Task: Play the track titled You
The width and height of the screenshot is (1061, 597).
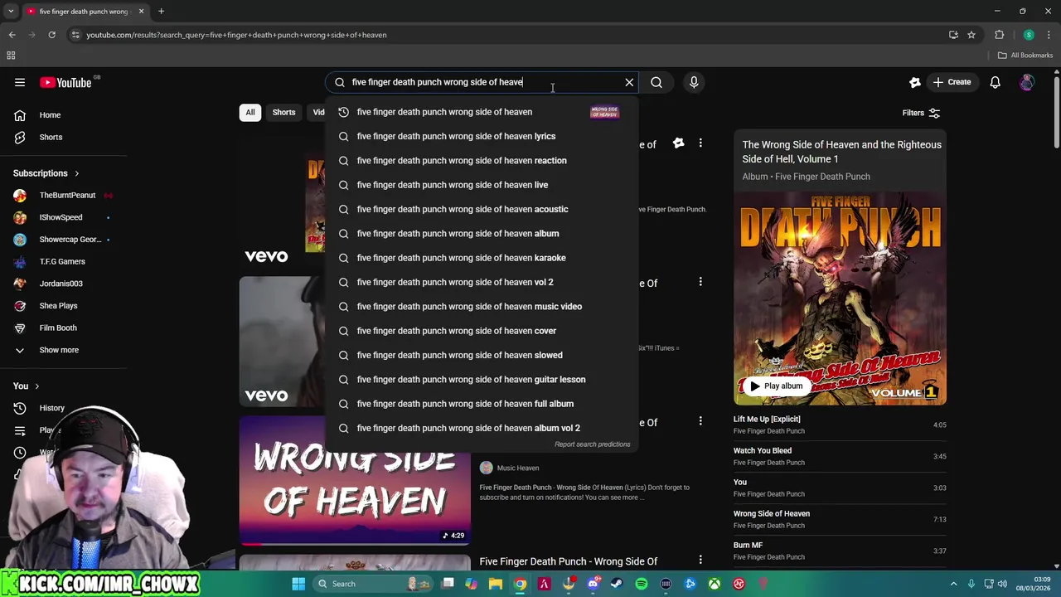Action: 840,488
